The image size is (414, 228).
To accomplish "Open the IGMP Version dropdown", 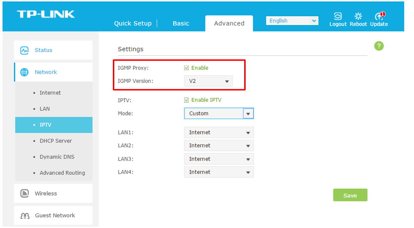I will 208,81.
